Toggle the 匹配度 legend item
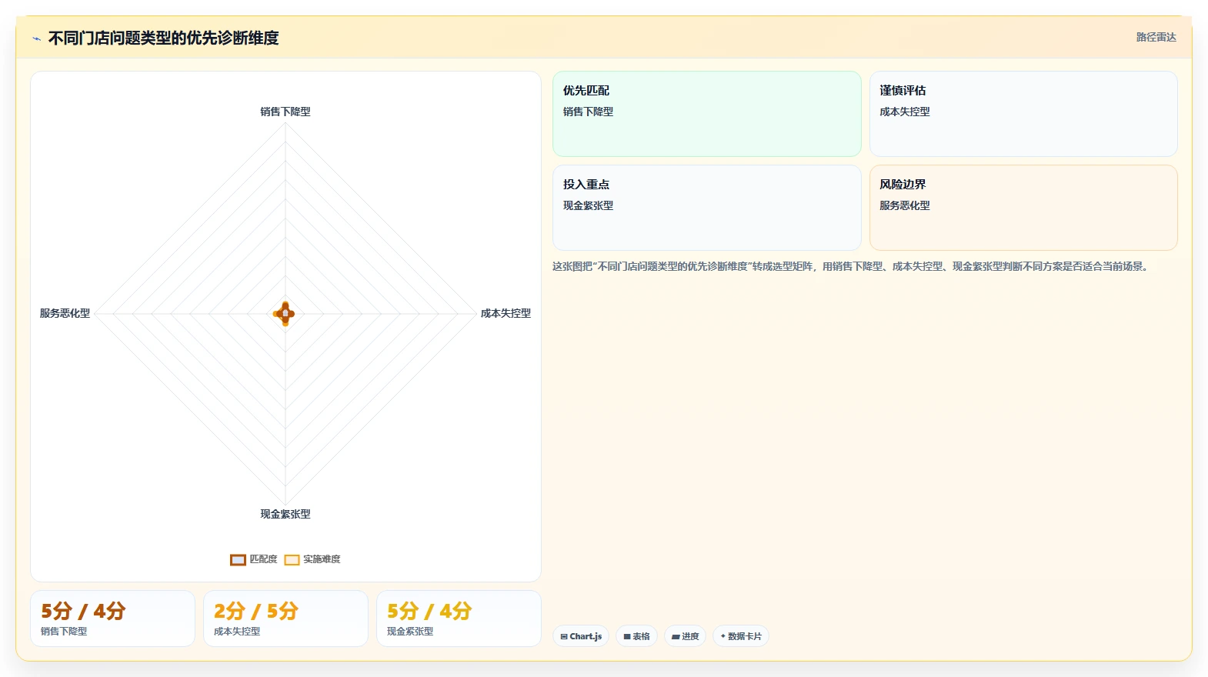This screenshot has width=1208, height=677. [x=254, y=559]
